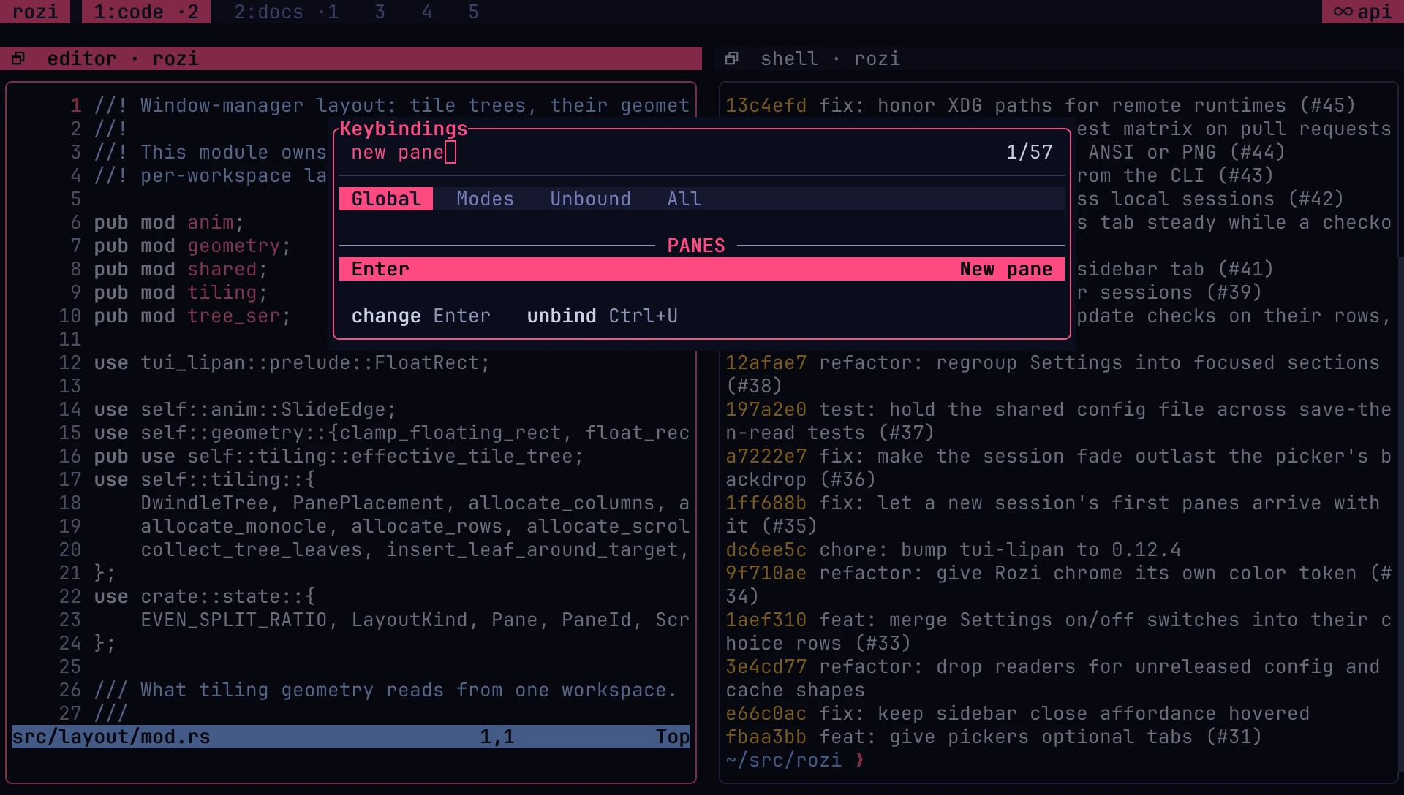Click the Keybindings dialog title
Image resolution: width=1404 pixels, height=795 pixels.
click(x=404, y=129)
